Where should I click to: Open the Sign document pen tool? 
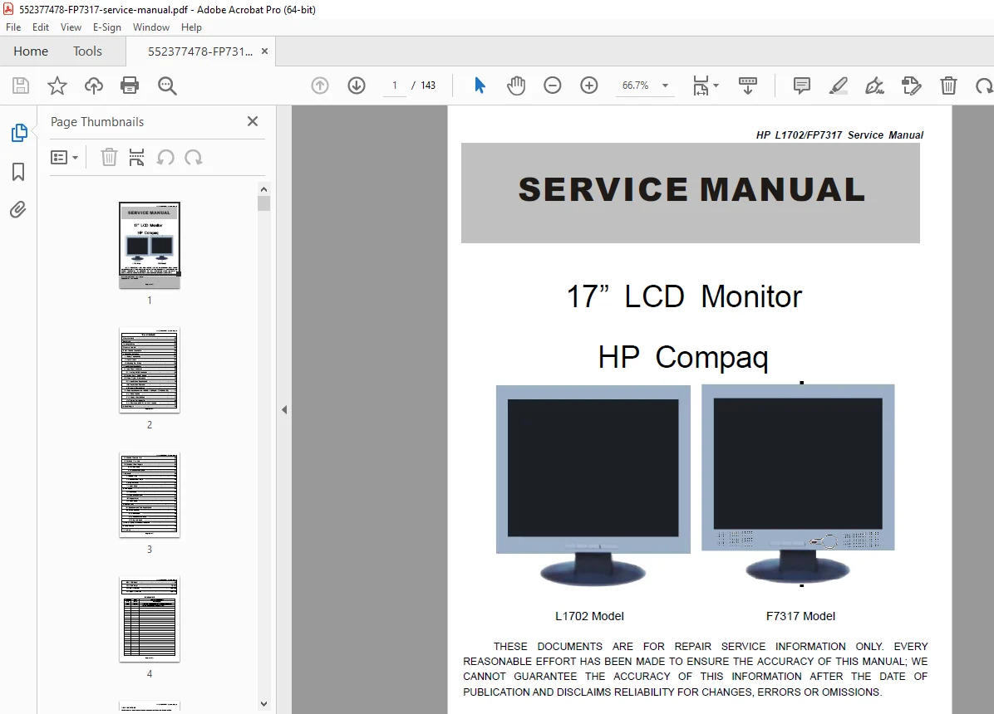click(x=875, y=86)
